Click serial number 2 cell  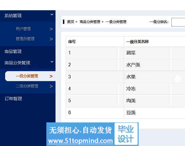tap(95, 65)
